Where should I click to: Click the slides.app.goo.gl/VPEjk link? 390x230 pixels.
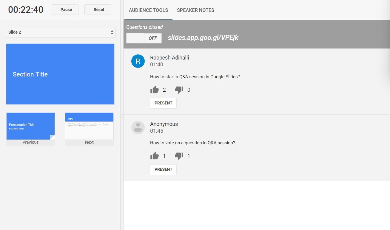click(x=203, y=37)
